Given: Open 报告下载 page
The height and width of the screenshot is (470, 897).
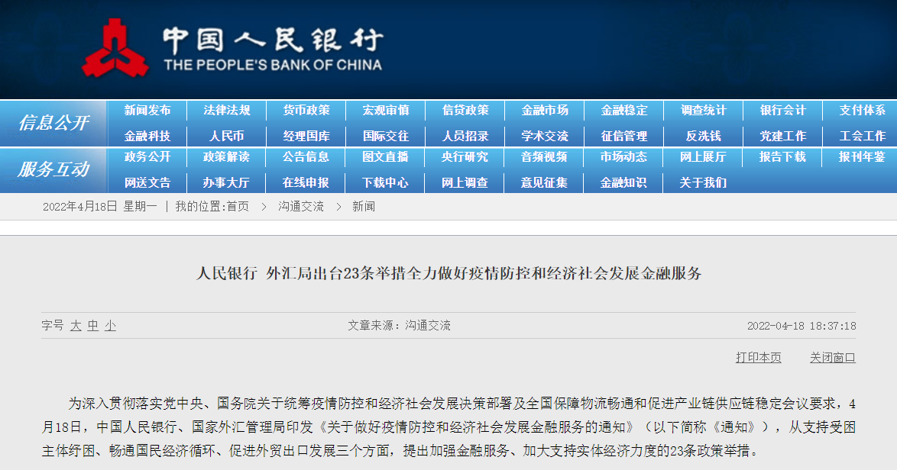Looking at the screenshot, I should coord(782,156).
